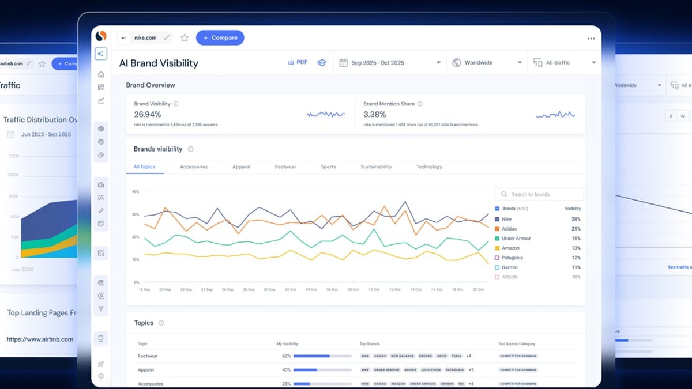Check the Allbirds brand checkbox
Viewport: 692px width, 389px height.
[x=497, y=277]
